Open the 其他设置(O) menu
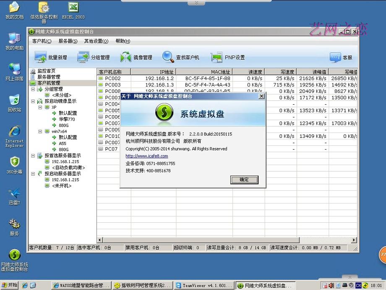The width and height of the screenshot is (386, 290). (96, 41)
